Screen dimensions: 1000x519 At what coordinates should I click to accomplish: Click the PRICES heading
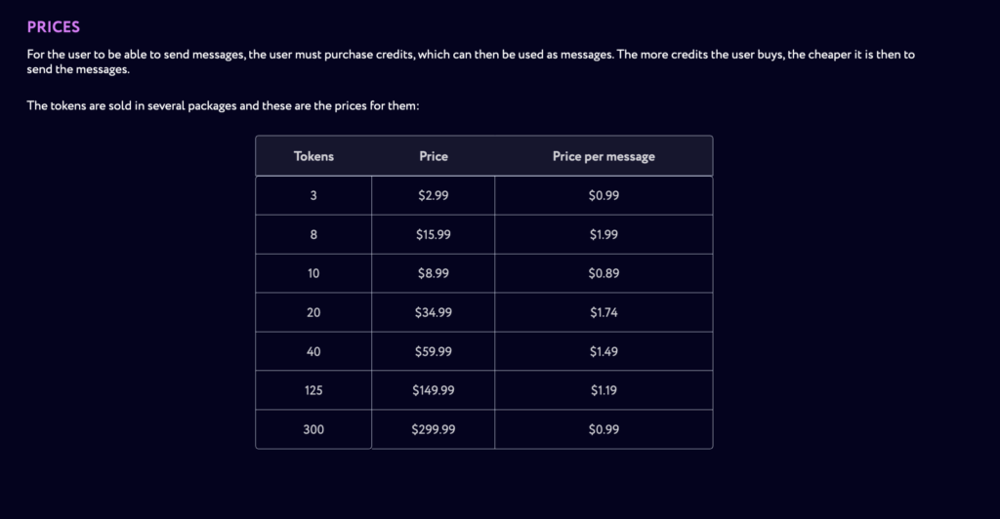pos(54,27)
